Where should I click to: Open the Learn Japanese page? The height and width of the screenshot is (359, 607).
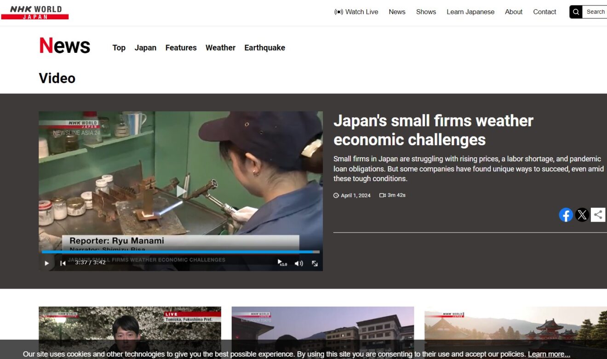click(470, 11)
